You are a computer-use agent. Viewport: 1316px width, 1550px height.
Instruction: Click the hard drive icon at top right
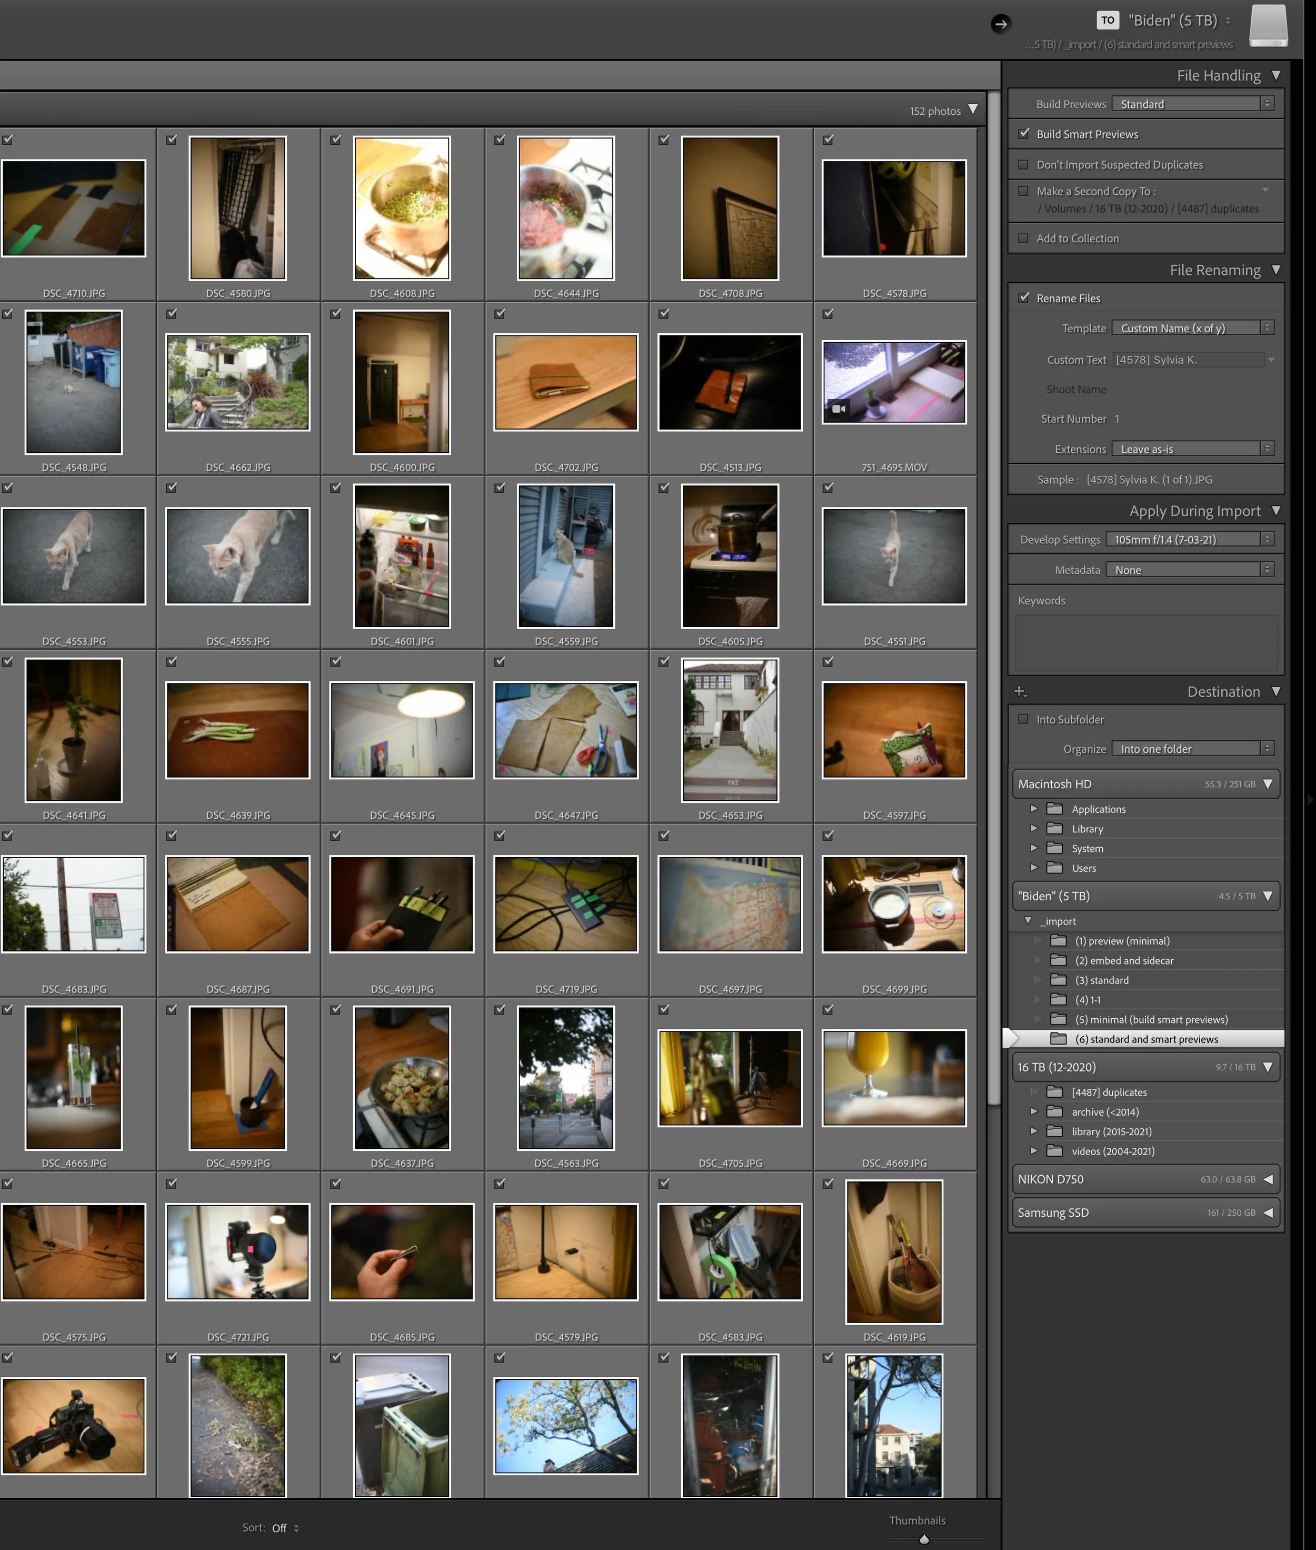coord(1268,25)
